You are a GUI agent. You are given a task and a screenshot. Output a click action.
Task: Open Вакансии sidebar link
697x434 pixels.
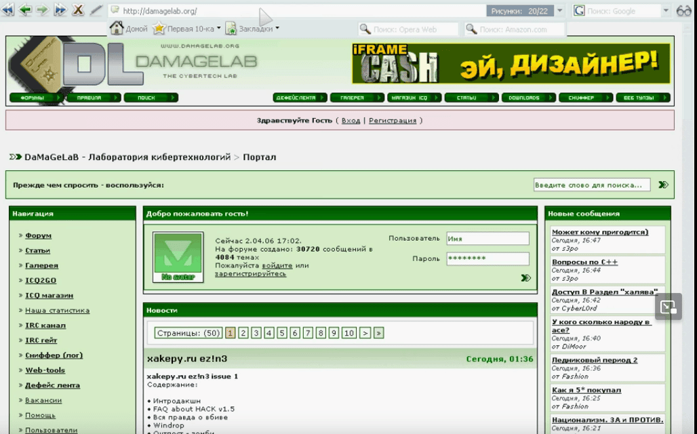click(43, 400)
